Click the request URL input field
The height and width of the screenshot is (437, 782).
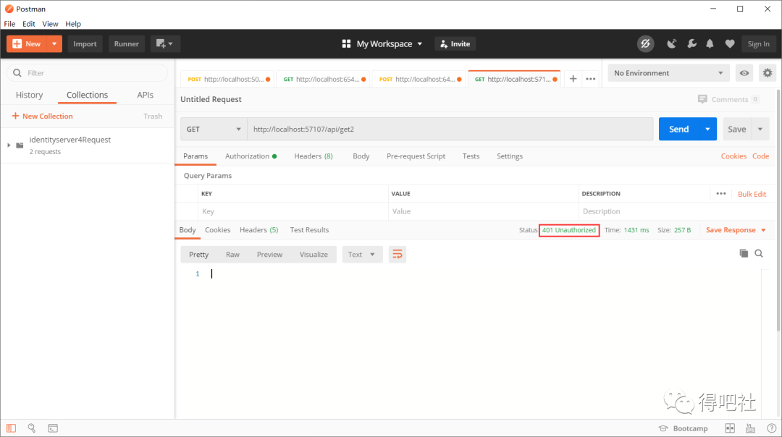(450, 129)
